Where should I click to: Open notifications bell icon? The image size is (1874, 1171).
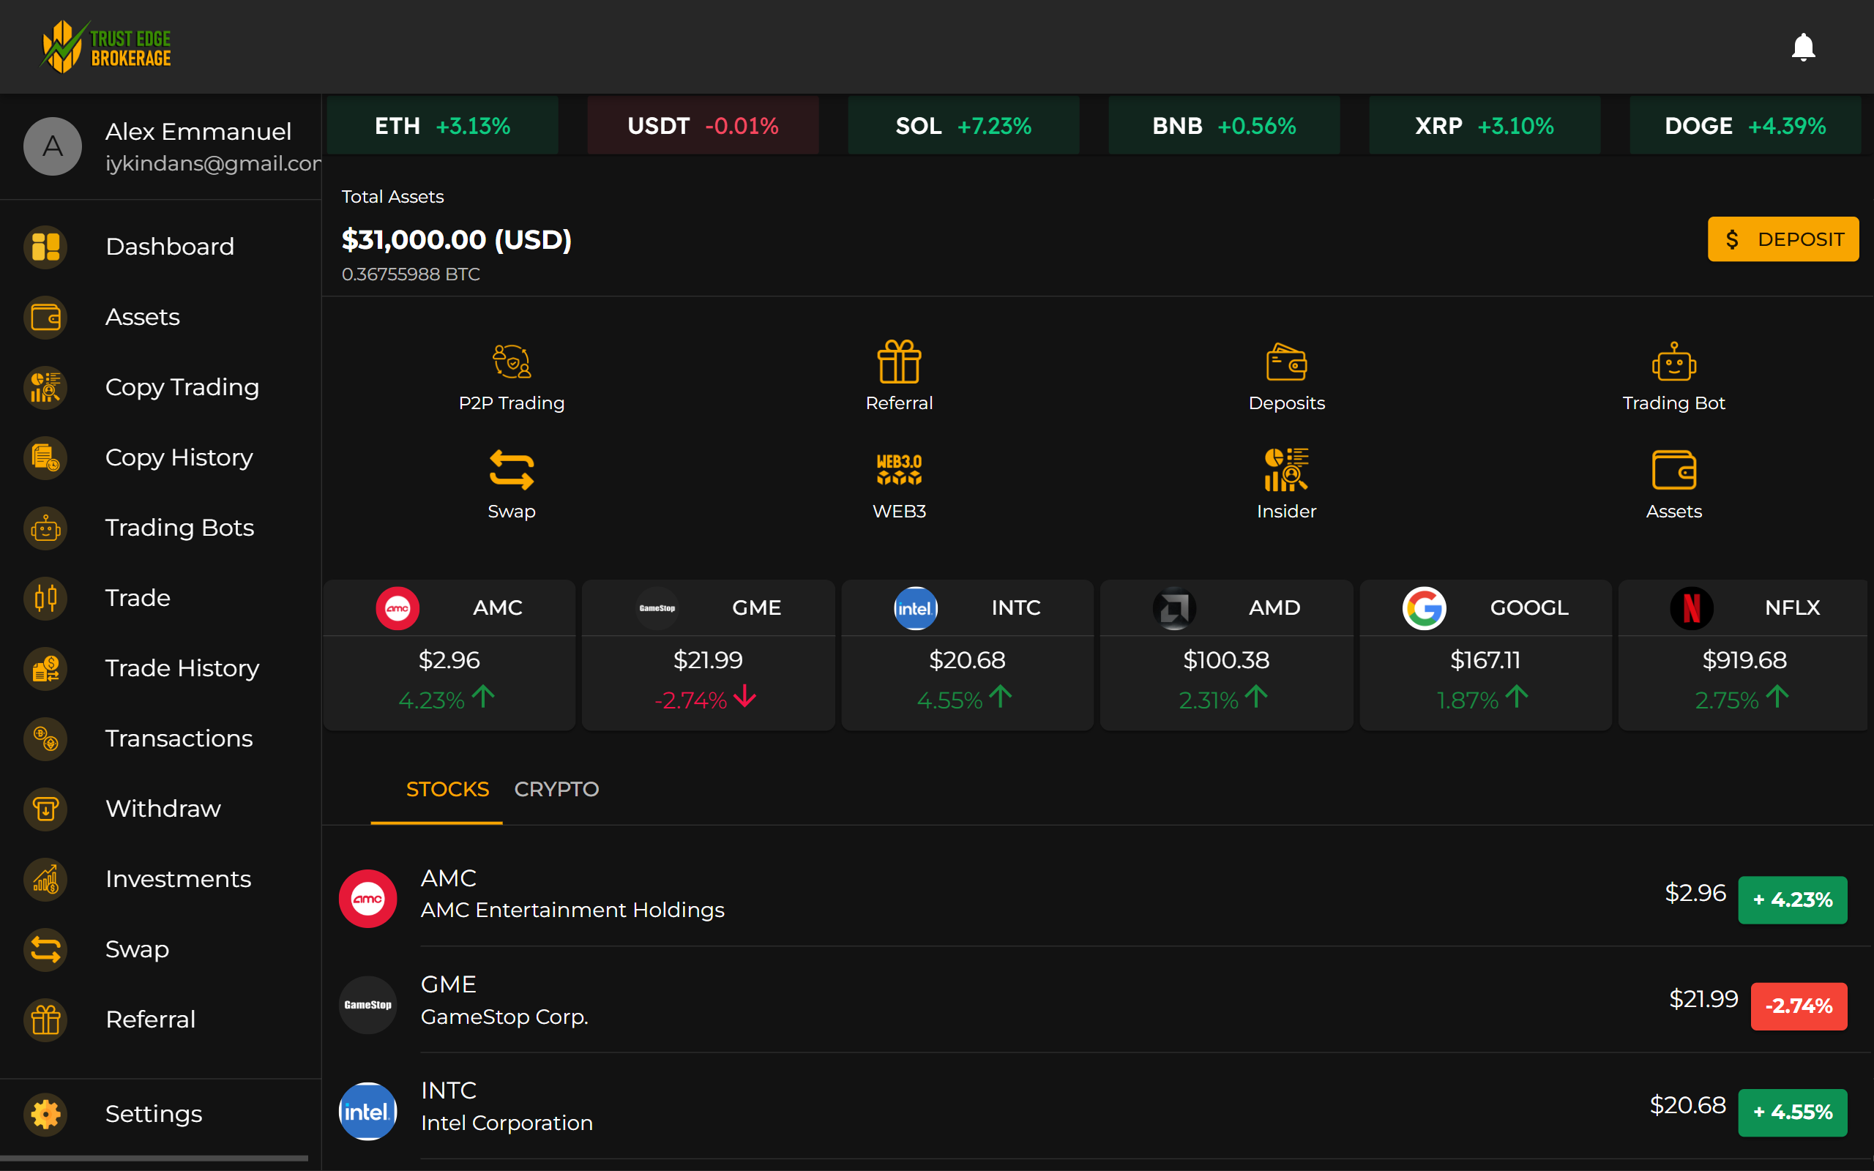point(1803,48)
